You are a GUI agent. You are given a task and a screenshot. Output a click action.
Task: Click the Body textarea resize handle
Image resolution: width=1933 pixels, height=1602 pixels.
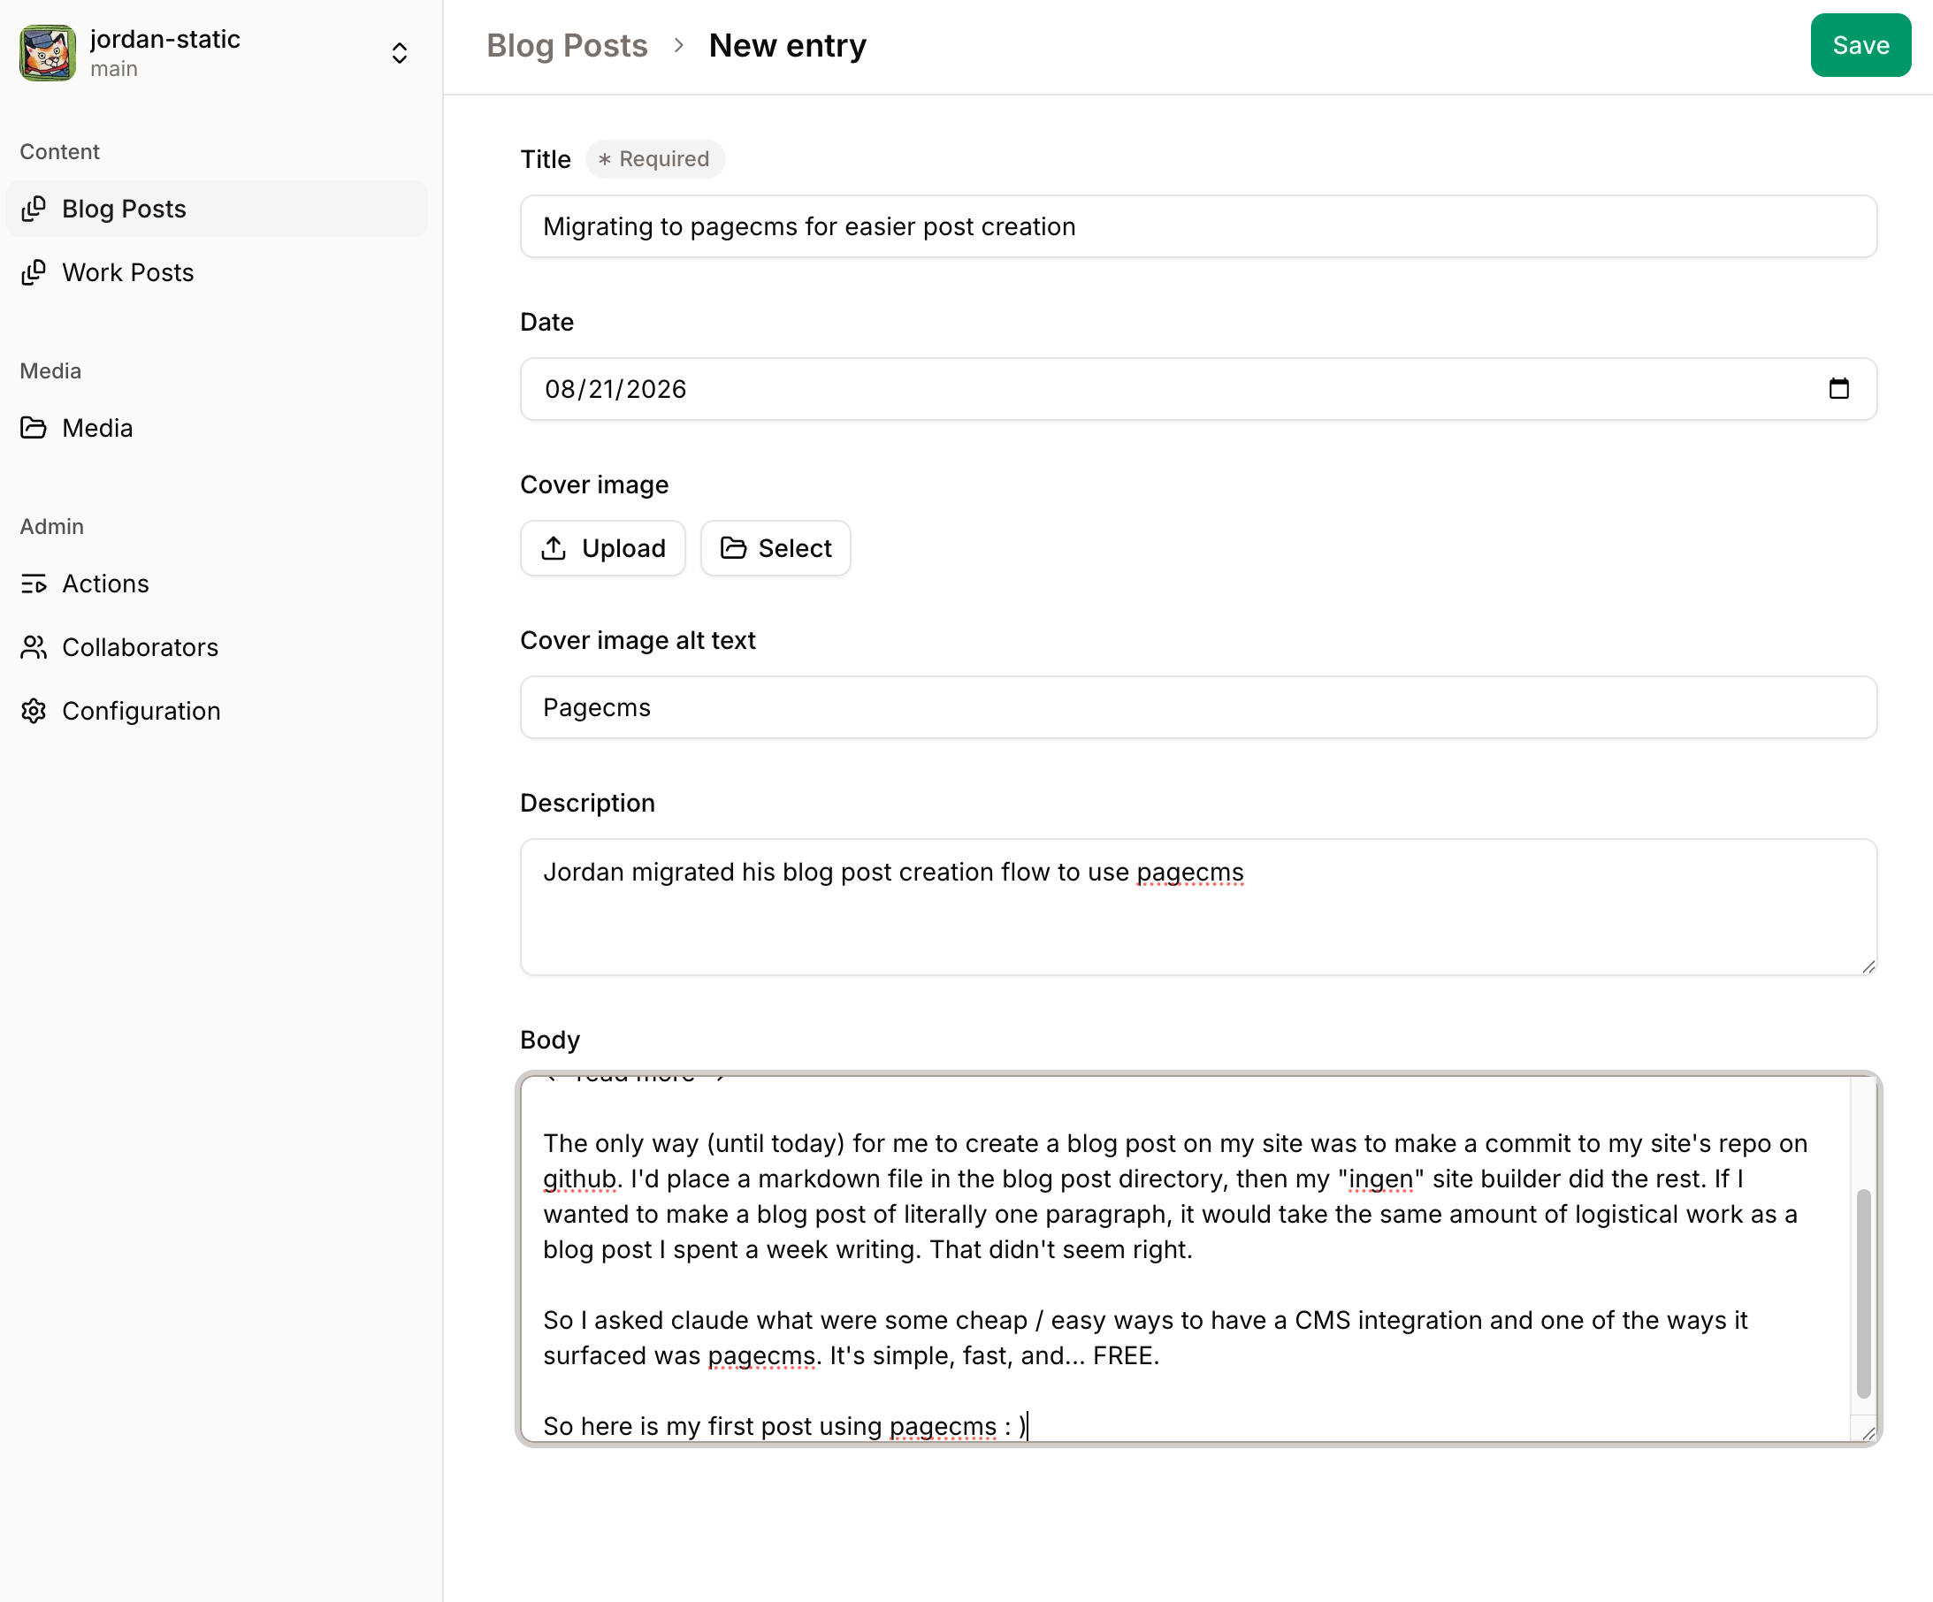pyautogui.click(x=1868, y=1432)
